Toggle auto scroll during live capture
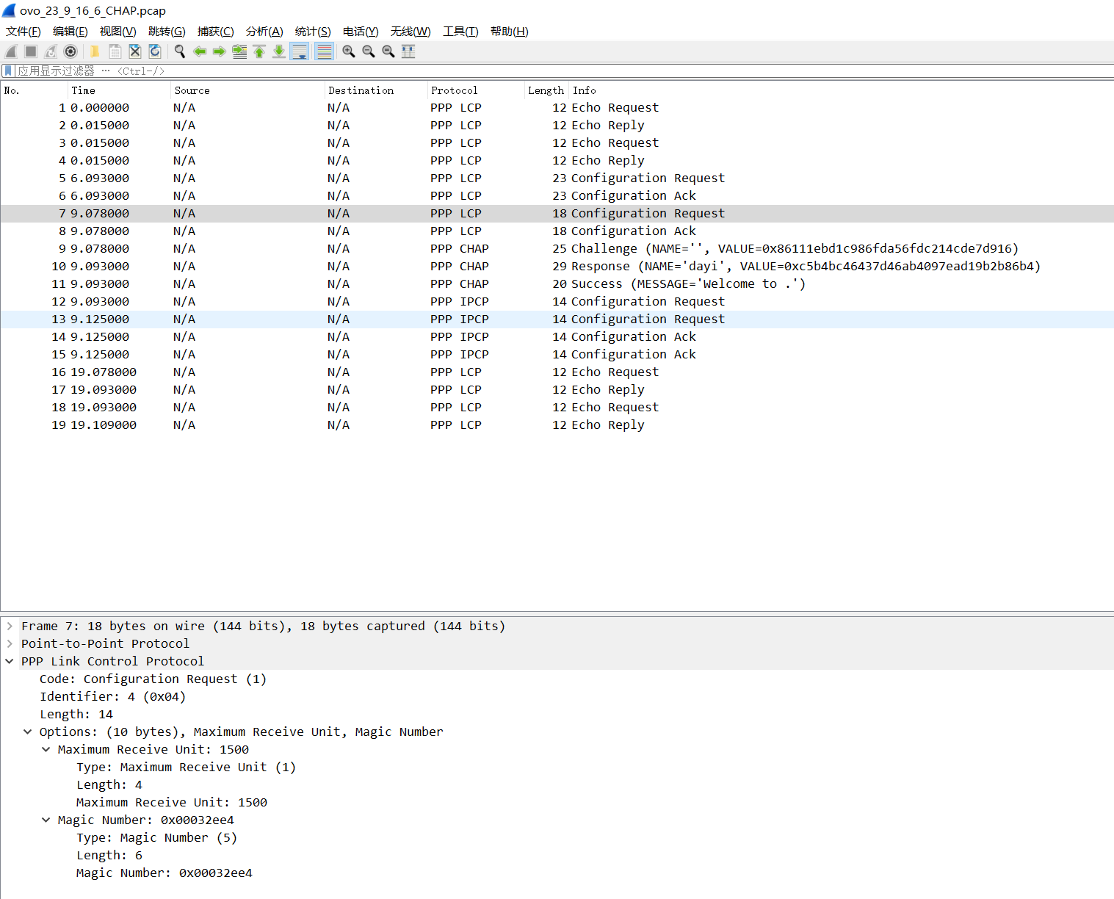Screen dimensions: 1114x899 (x=300, y=51)
